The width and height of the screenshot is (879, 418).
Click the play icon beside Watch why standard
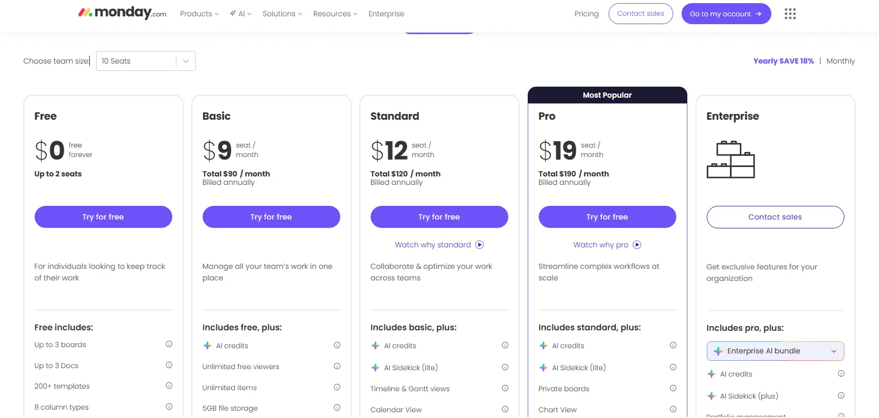(x=479, y=244)
